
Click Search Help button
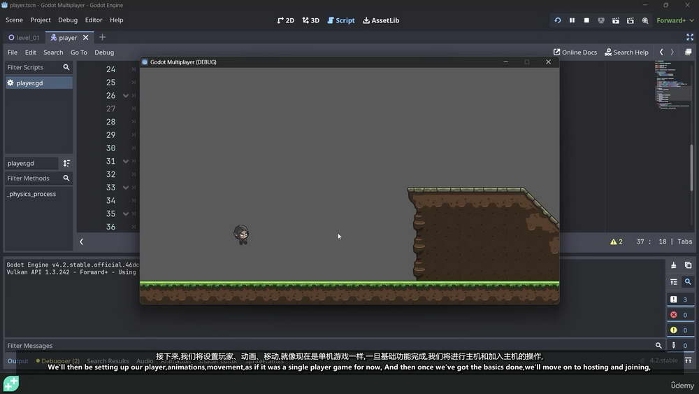626,52
